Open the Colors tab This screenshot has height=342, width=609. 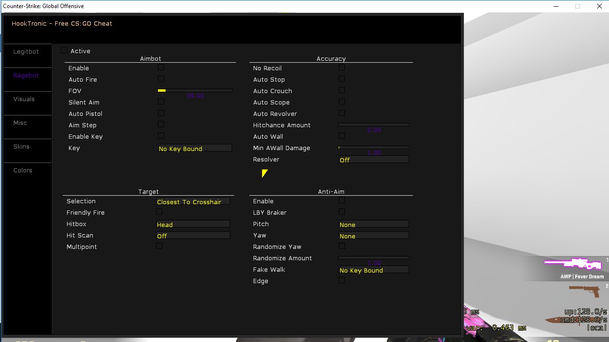23,170
